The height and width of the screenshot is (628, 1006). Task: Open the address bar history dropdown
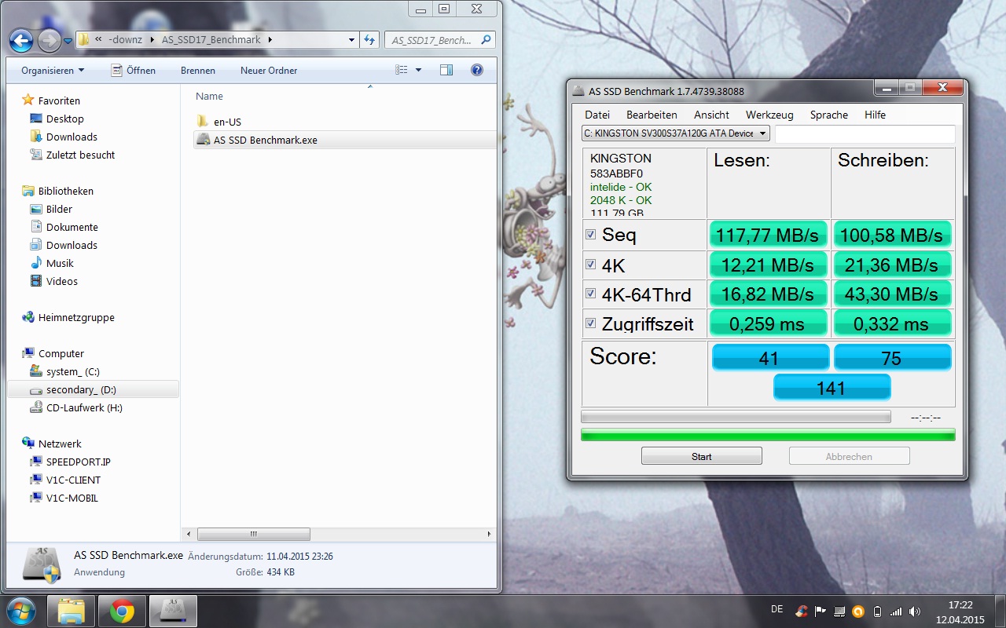(x=351, y=39)
